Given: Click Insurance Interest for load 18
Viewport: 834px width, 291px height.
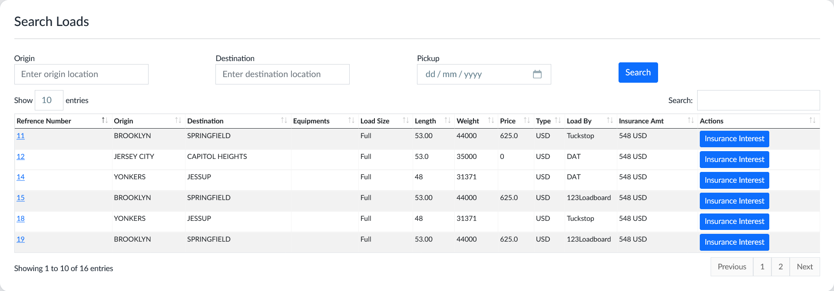Looking at the screenshot, I should [x=735, y=221].
